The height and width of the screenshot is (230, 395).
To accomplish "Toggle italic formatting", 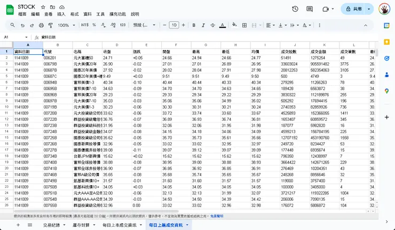I will [x=203, y=25].
